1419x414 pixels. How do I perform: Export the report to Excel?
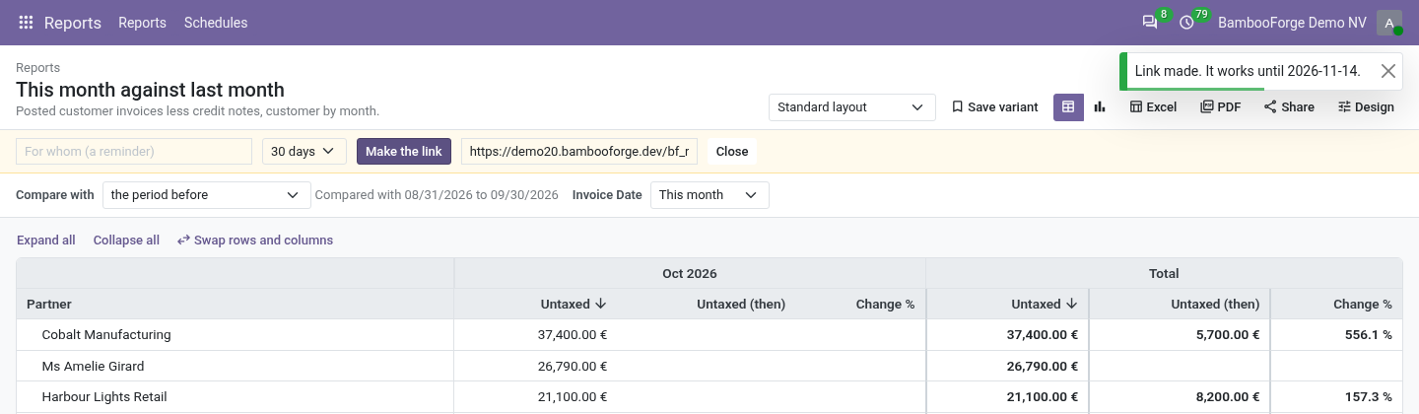click(1153, 107)
